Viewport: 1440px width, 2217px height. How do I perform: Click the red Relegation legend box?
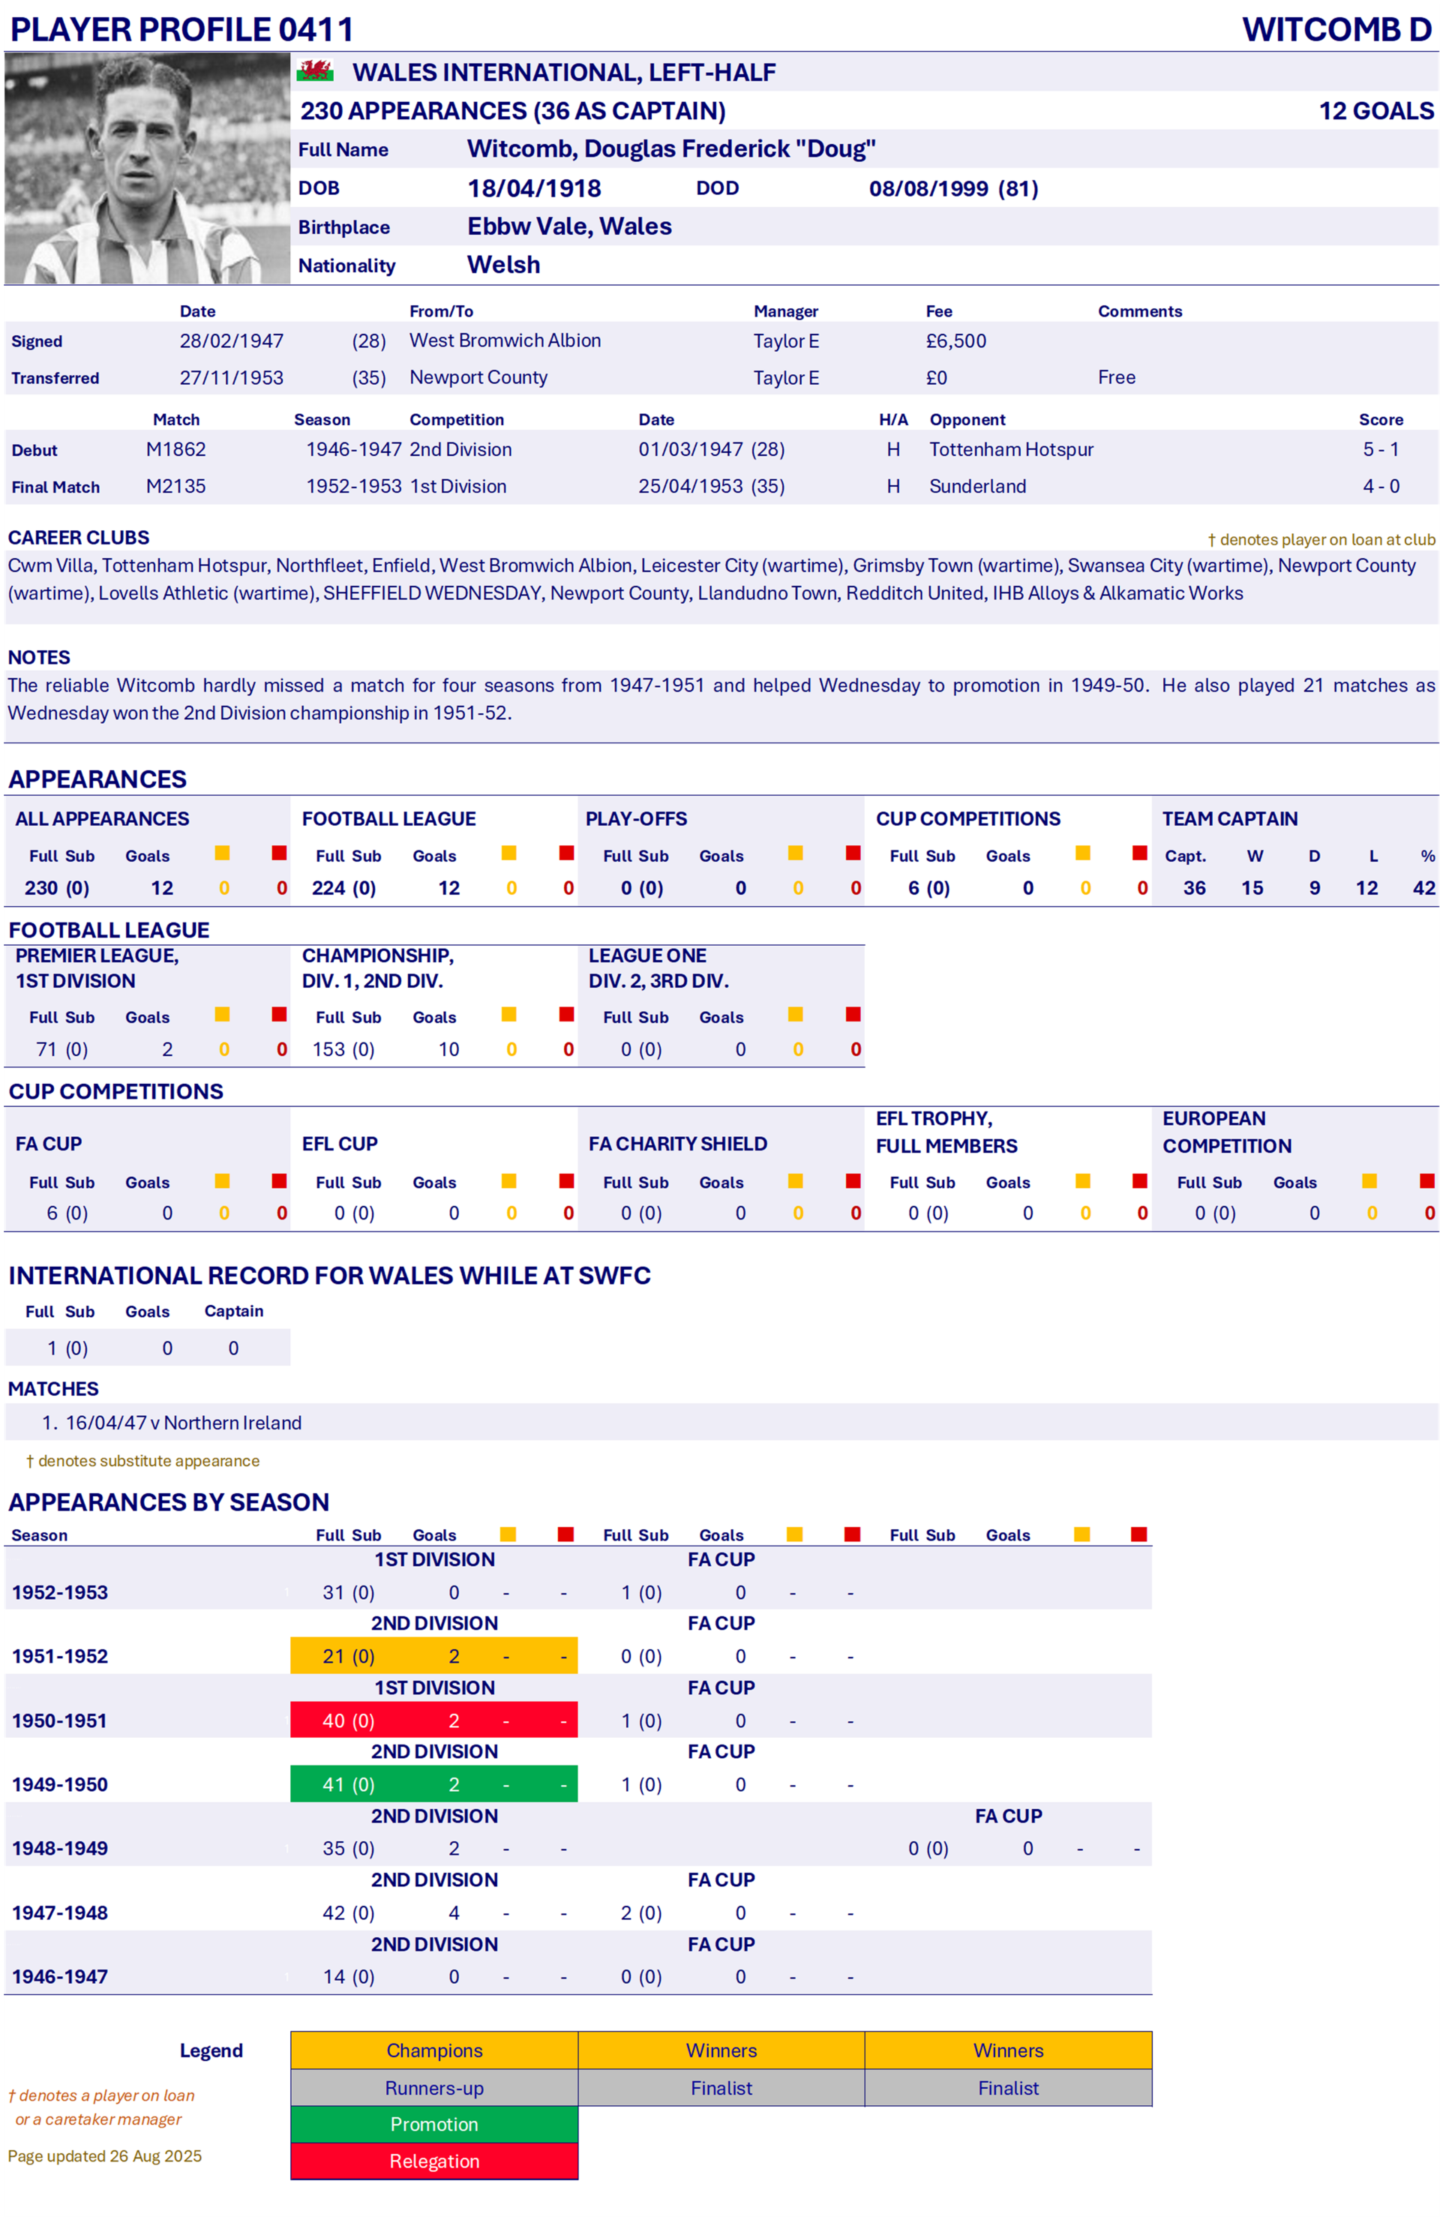(x=434, y=2161)
